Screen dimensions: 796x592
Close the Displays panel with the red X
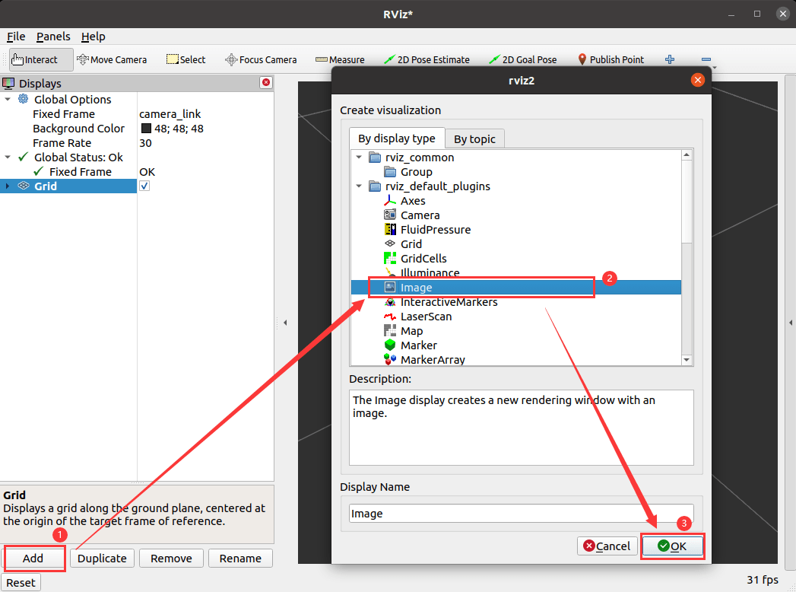(x=266, y=82)
